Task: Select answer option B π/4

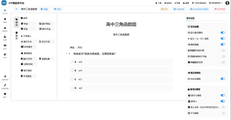Action: pyautogui.click(x=121, y=70)
